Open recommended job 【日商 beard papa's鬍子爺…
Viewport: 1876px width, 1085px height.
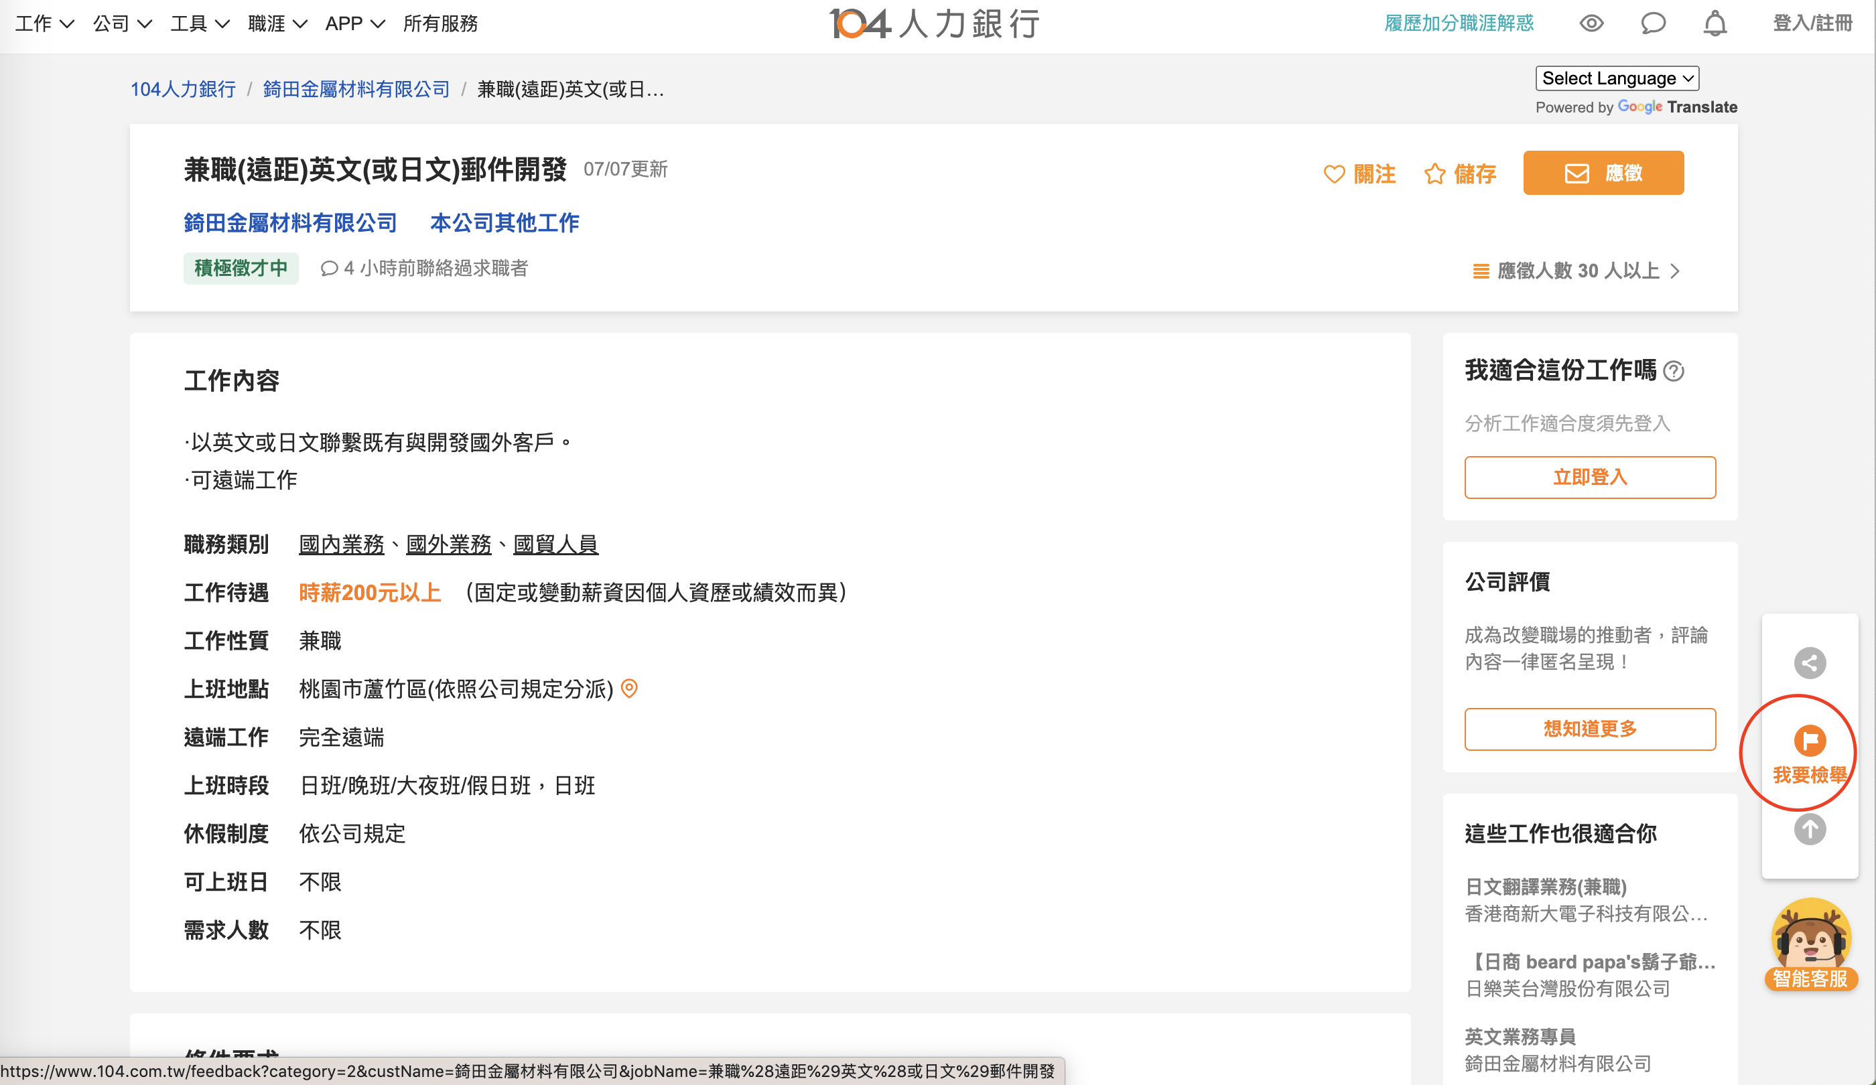(1589, 962)
